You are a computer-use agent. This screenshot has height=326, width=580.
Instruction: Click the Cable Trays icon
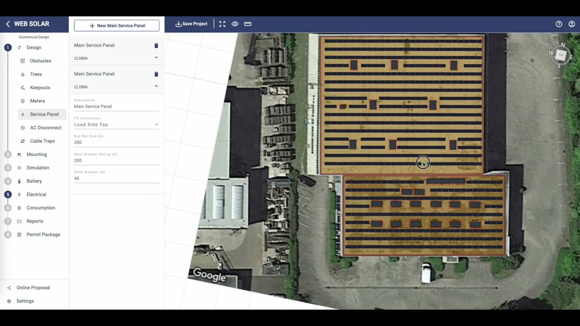23,141
